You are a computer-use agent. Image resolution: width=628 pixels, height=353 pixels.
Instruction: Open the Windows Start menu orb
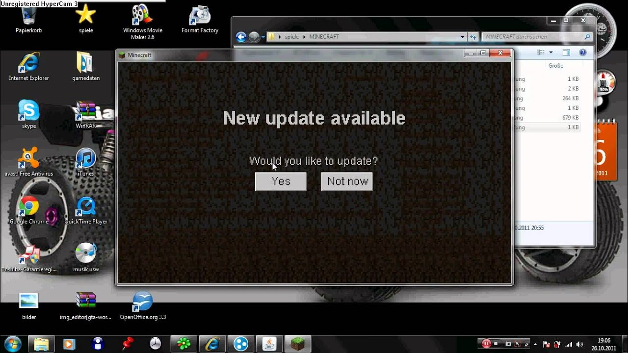(x=12, y=343)
